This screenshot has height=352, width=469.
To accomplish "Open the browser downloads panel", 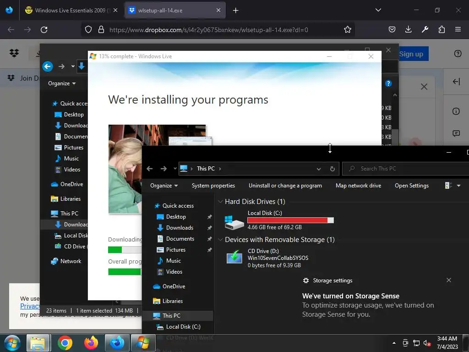I will coord(408,29).
